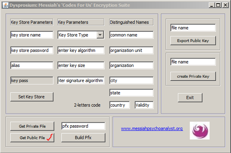231x153 pixels.
Task: Select the key store name field
Action: 32,35
